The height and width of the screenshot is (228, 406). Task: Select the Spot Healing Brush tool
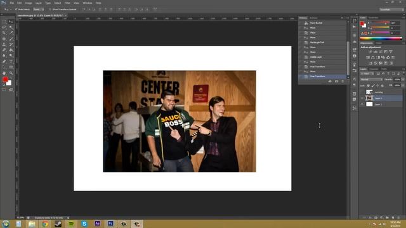(x=4, y=39)
